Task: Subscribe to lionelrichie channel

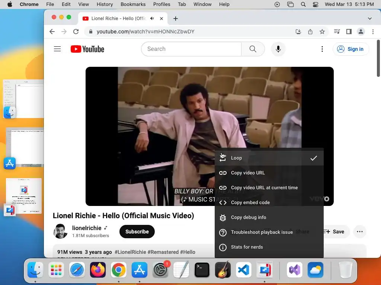Action: (137, 232)
